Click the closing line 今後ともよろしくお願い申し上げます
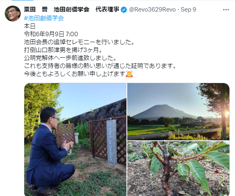This screenshot has width=235, height=196. pyautogui.click(x=74, y=74)
